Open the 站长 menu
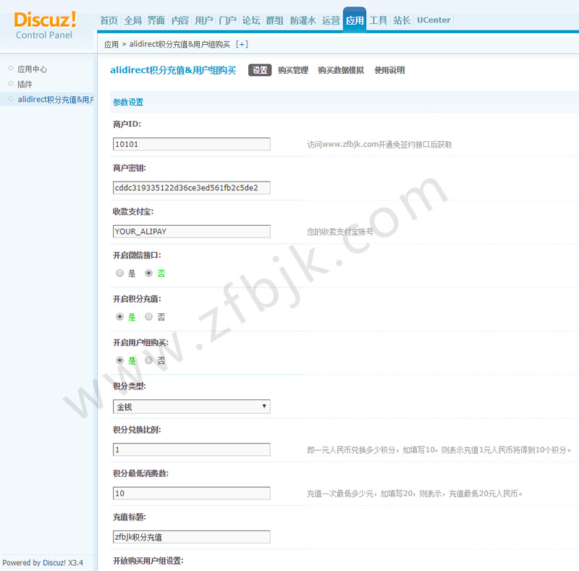 [x=402, y=20]
